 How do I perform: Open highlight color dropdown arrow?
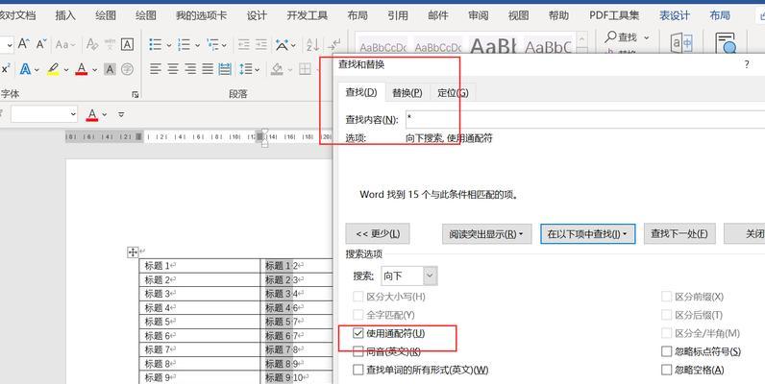point(66,70)
